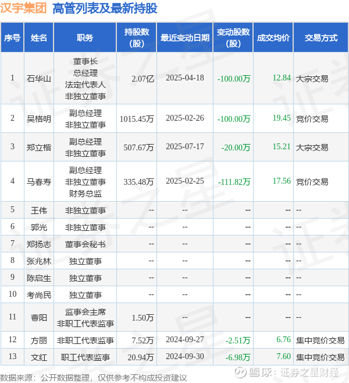This screenshot has width=349, height=383.
Task: Click the 20.94万 shareholding value
Action: pyautogui.click(x=141, y=357)
